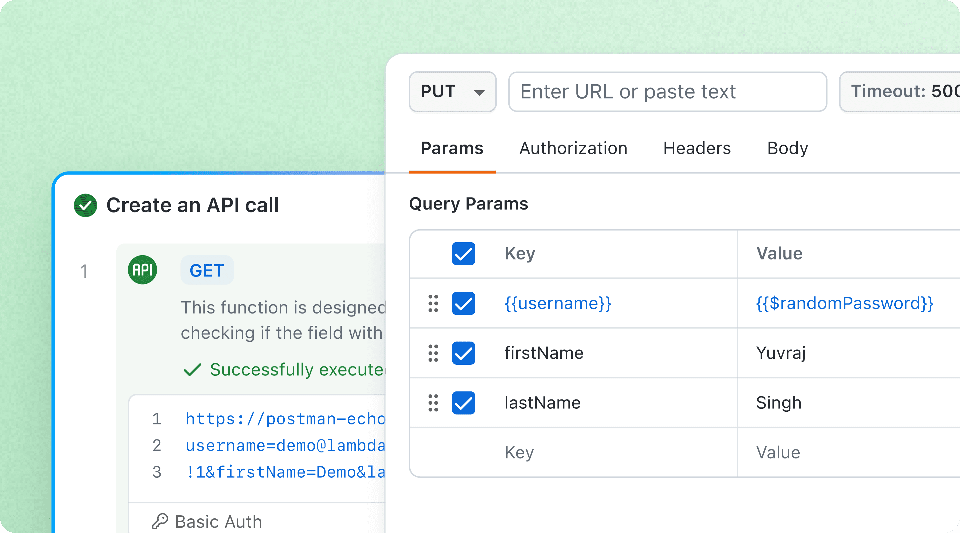Toggle the header select-all checkbox

click(x=463, y=254)
